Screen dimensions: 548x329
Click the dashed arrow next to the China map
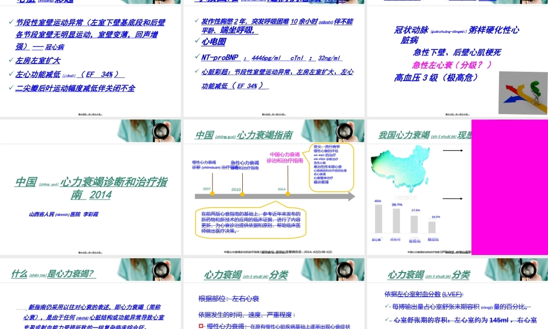point(453,150)
